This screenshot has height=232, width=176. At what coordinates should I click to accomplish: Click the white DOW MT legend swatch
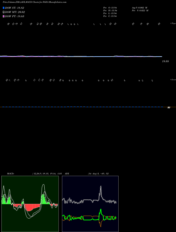coord(4,12)
